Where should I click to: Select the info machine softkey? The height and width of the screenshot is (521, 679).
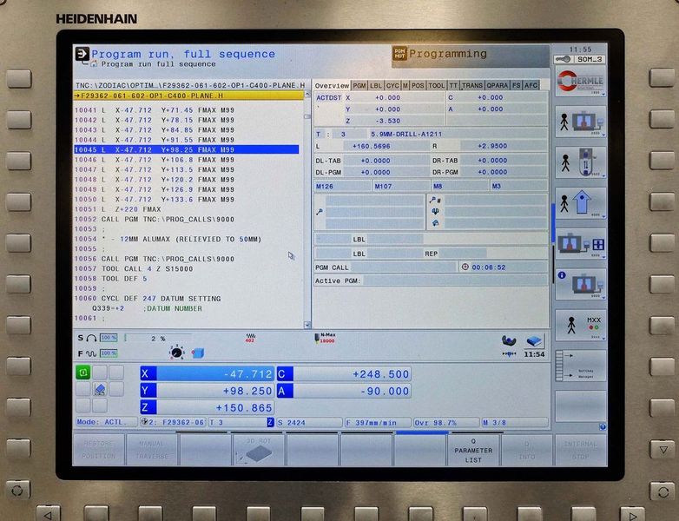point(580,284)
